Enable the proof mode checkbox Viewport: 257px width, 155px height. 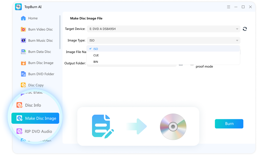pyautogui.click(x=192, y=64)
